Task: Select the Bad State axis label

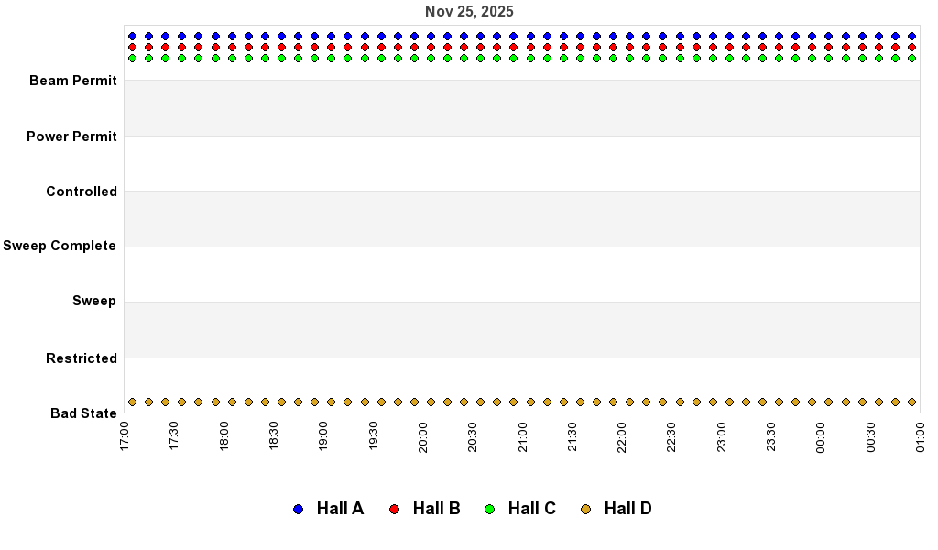Action: [x=83, y=413]
